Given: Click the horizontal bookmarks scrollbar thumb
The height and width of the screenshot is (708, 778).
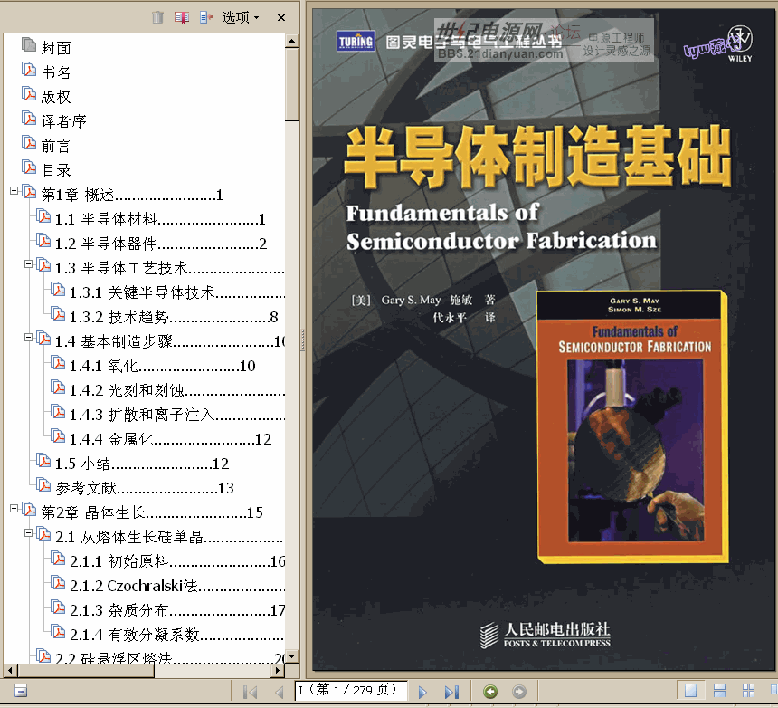Looking at the screenshot, I should point(86,670).
